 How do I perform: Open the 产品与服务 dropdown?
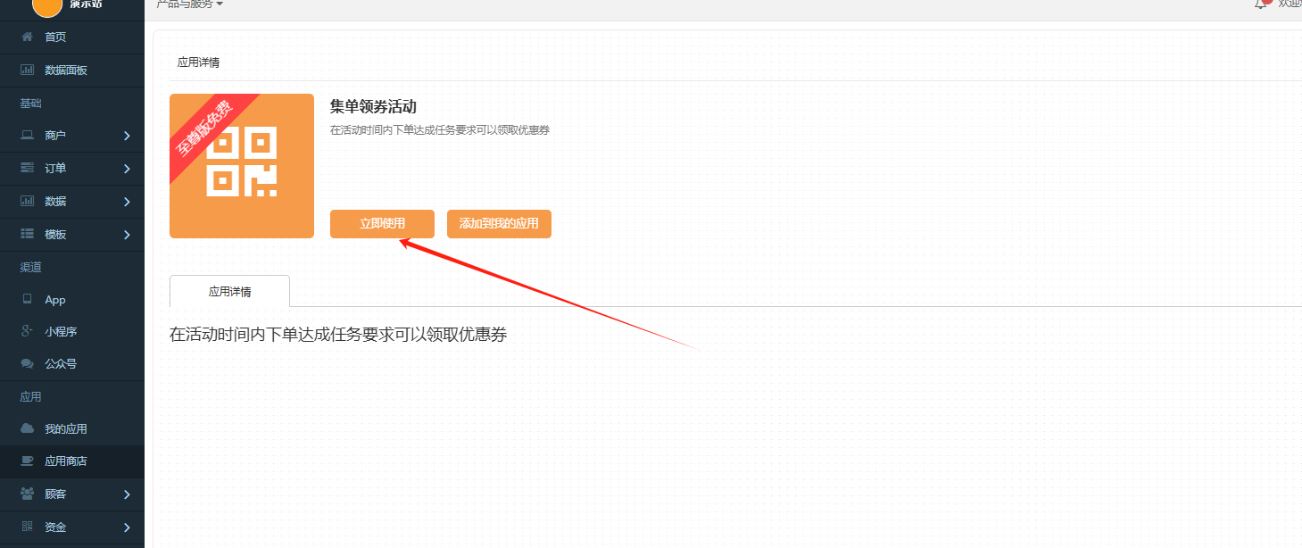point(189,4)
